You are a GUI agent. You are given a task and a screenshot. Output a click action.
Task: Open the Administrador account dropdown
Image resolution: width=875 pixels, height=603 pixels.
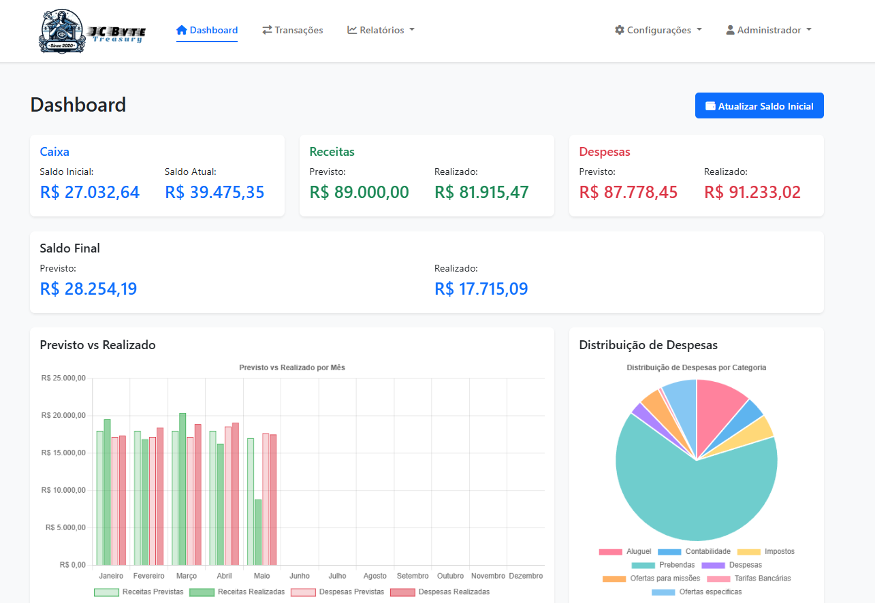tap(769, 30)
